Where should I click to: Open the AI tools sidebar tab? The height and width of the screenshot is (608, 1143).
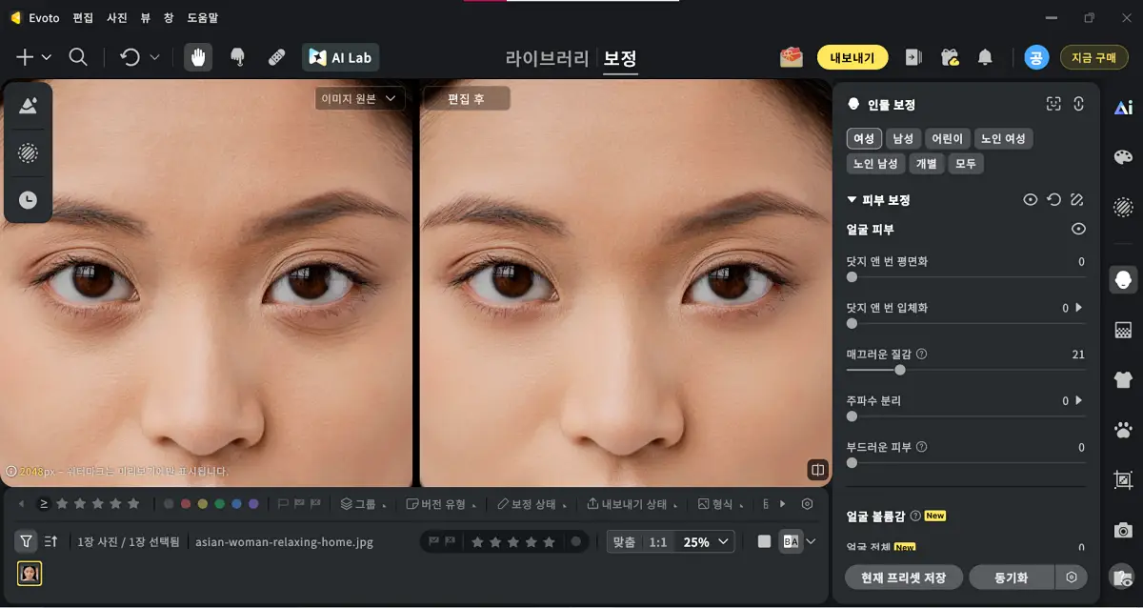[x=1123, y=108]
